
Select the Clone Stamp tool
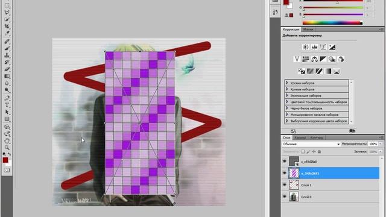pos(7,55)
